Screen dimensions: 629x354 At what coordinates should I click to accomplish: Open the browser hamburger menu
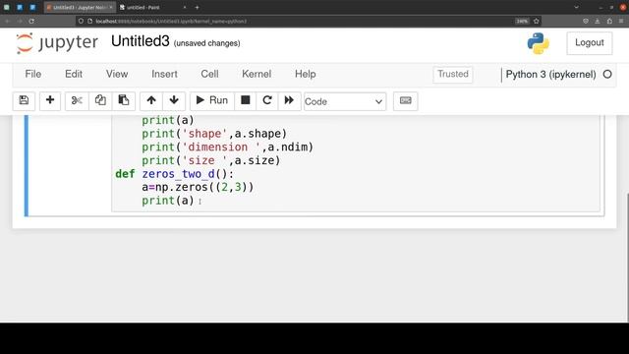click(x=621, y=21)
